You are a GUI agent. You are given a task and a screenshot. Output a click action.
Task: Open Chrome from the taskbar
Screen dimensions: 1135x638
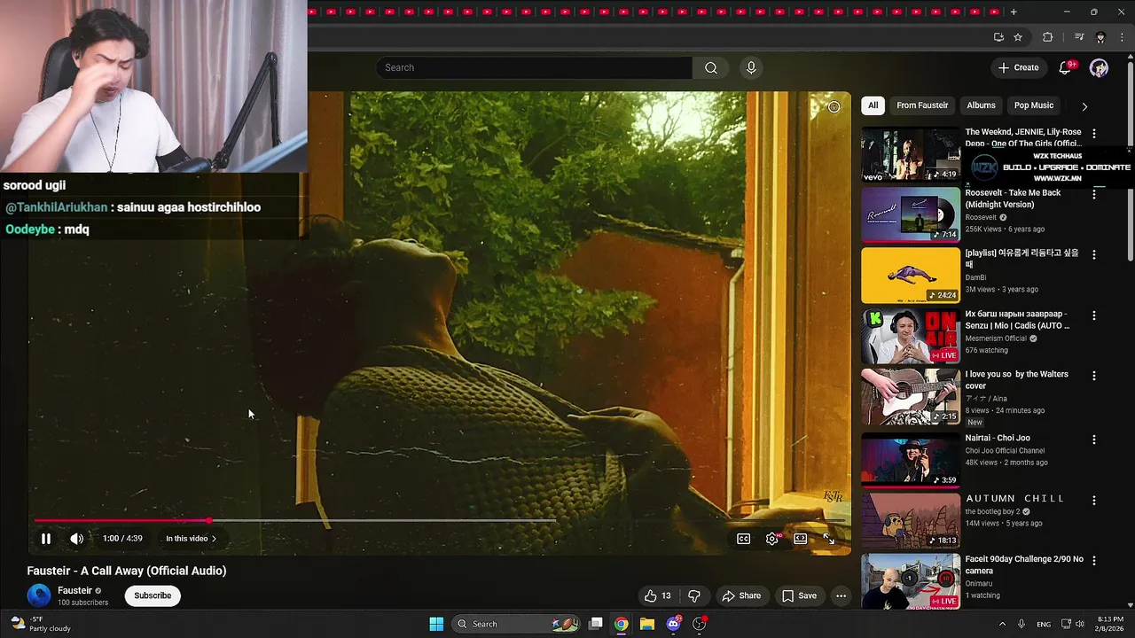[x=622, y=624]
